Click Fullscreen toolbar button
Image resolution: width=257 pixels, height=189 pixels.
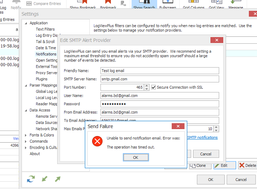tap(168, 5)
